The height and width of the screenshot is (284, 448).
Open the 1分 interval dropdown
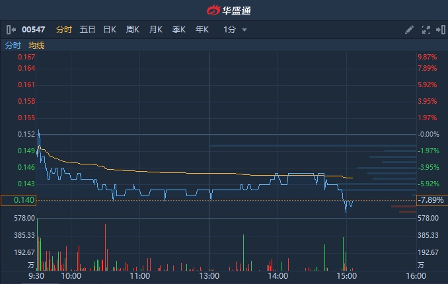click(x=230, y=30)
